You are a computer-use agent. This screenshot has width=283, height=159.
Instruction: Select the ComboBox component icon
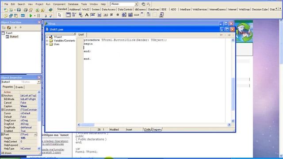[130, 15]
